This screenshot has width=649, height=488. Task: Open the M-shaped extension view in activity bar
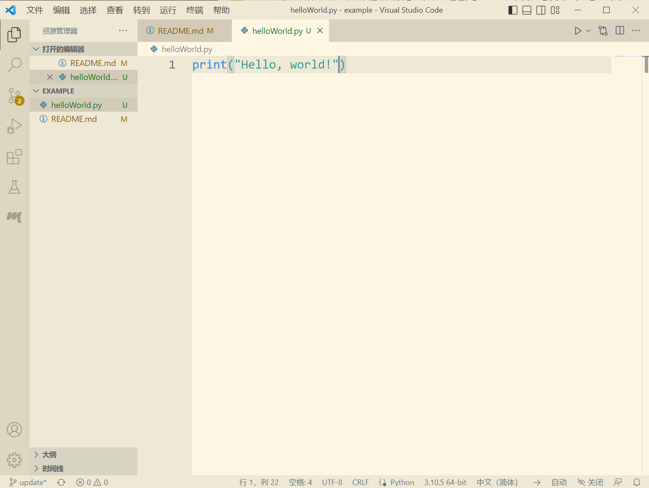tap(14, 217)
